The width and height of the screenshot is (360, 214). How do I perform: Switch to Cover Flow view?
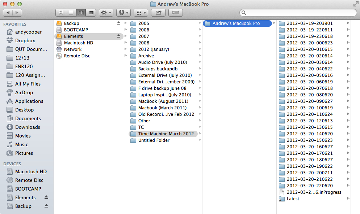tap(91, 13)
